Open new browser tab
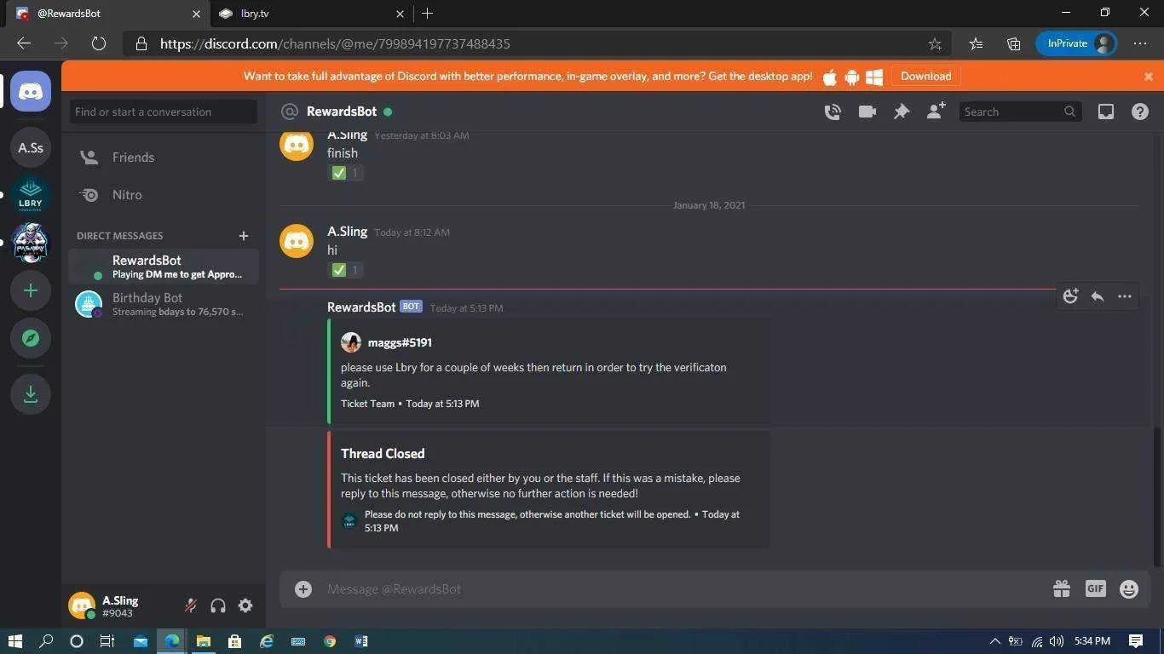This screenshot has height=654, width=1164. [428, 14]
